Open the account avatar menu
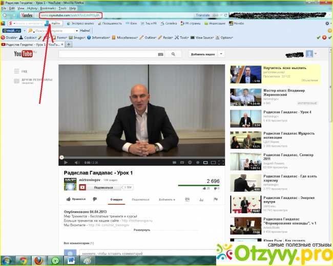The image size is (333, 266). [x=309, y=54]
